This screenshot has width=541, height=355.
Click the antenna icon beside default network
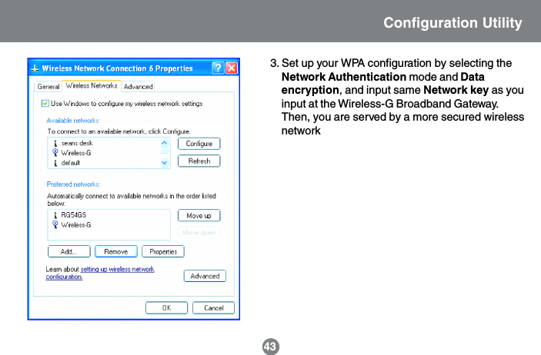pos(55,163)
